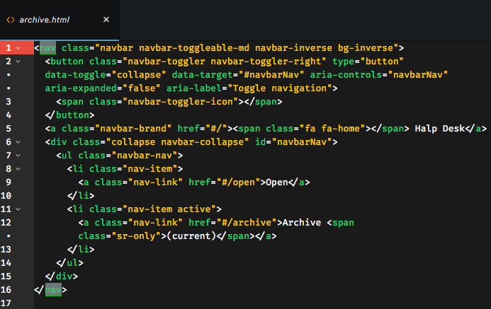The height and width of the screenshot is (309, 491).
Task: Click the "#/open" href value
Action: pos(238,182)
